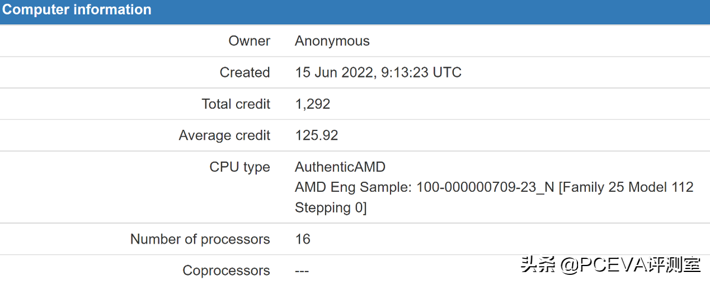Select the Number of processors label
The height and width of the screenshot is (282, 710).
[200, 240]
